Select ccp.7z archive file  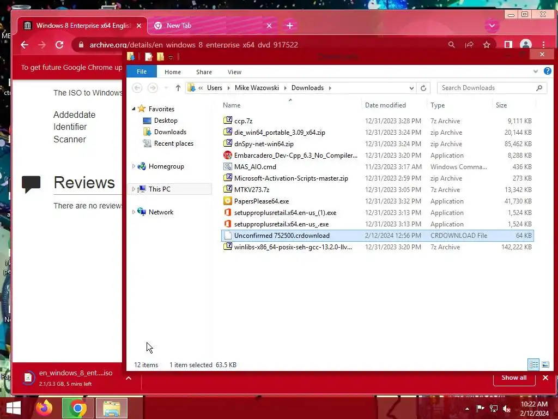[x=244, y=121]
